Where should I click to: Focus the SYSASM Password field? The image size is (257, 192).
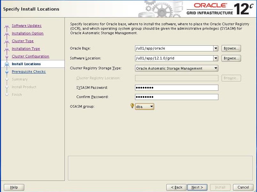click(x=177, y=88)
